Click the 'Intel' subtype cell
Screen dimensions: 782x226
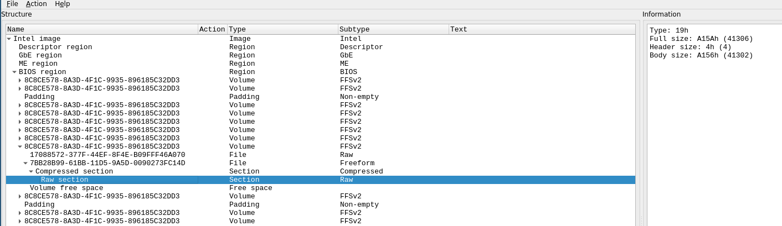[351, 39]
